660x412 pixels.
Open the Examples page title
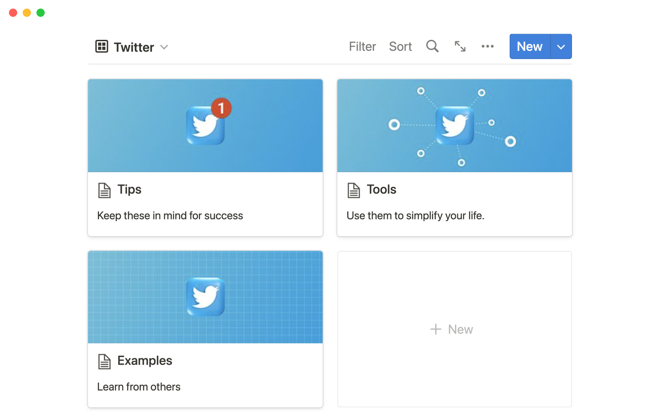pos(145,361)
